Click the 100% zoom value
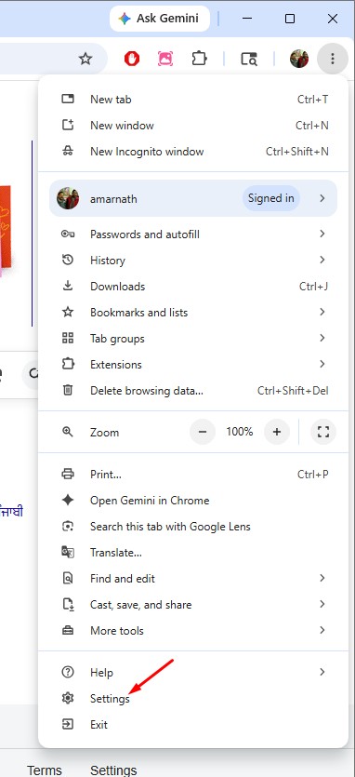 click(x=240, y=432)
